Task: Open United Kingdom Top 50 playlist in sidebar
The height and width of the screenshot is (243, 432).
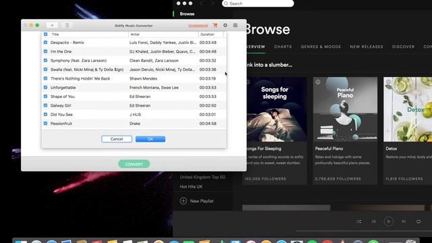Action: coord(202,177)
